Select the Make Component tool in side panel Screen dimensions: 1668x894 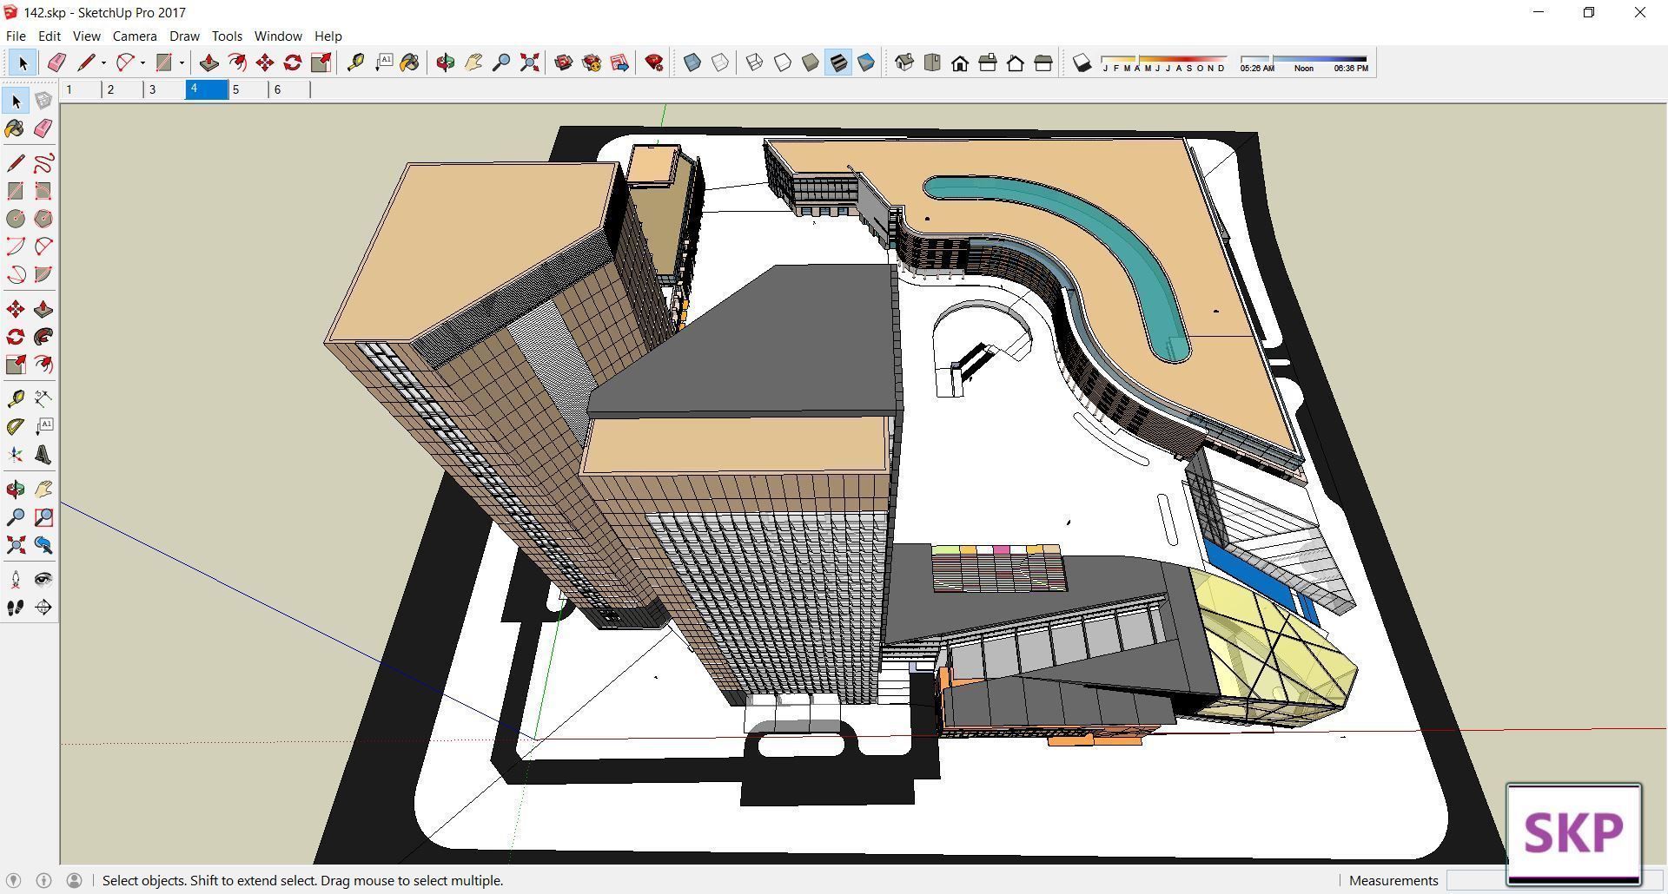[43, 101]
